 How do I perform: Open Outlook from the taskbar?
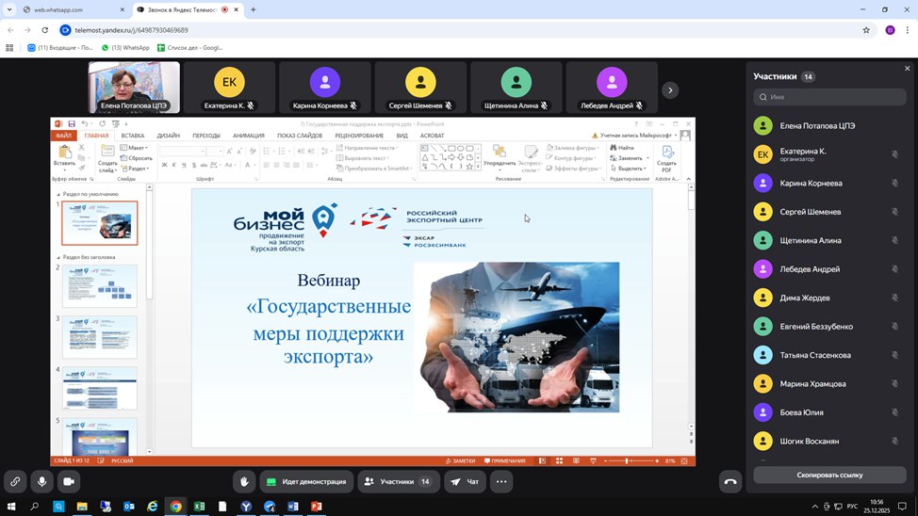(129, 506)
